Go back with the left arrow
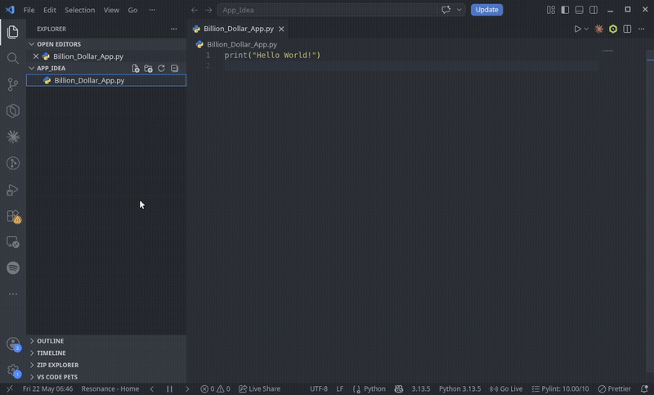Image resolution: width=654 pixels, height=395 pixels. point(195,10)
